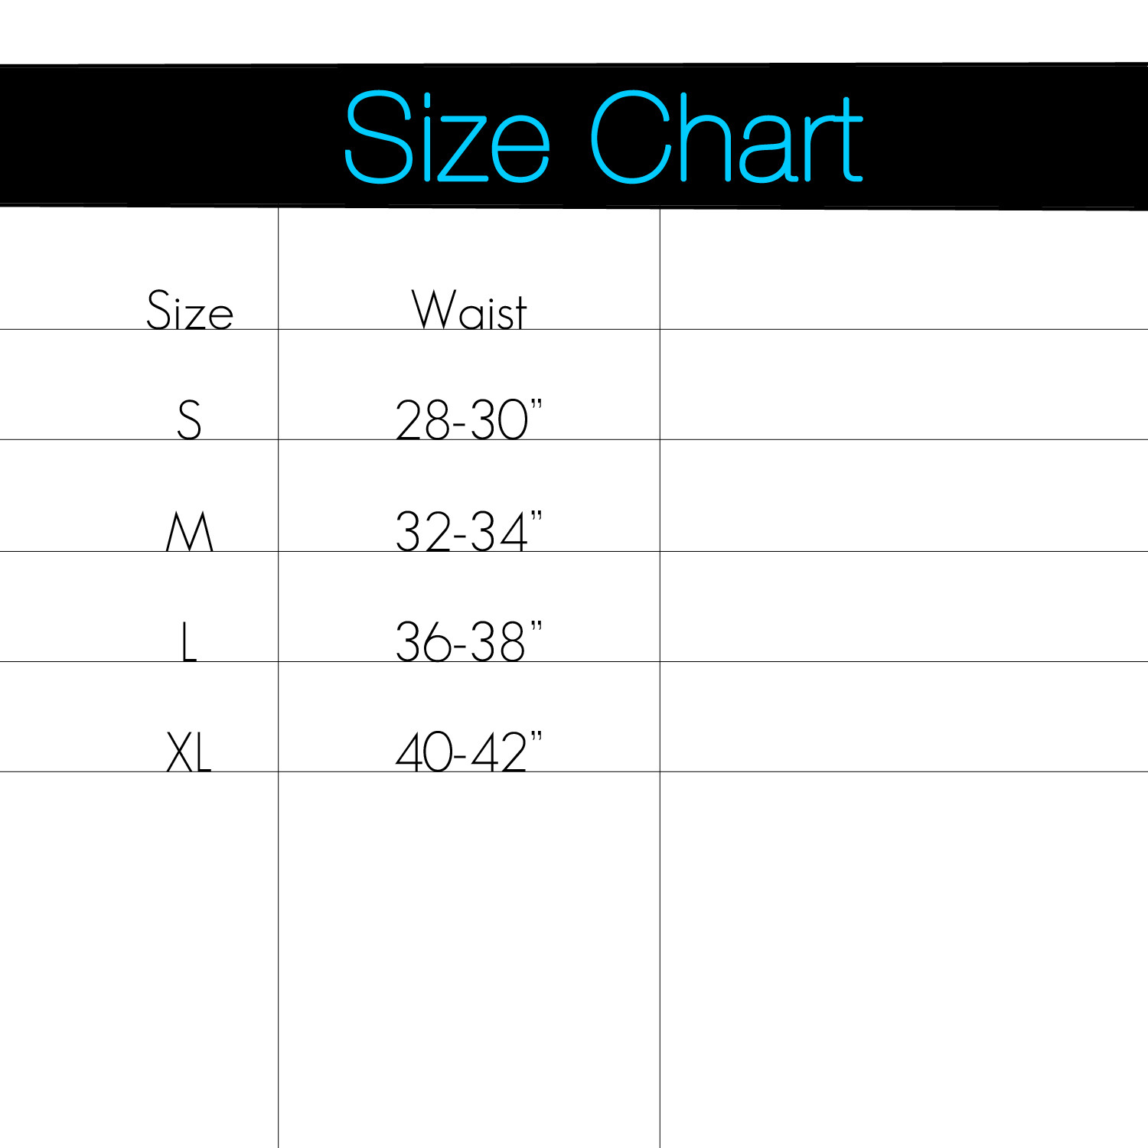Click the blank cell below 40-42"

(x=468, y=957)
